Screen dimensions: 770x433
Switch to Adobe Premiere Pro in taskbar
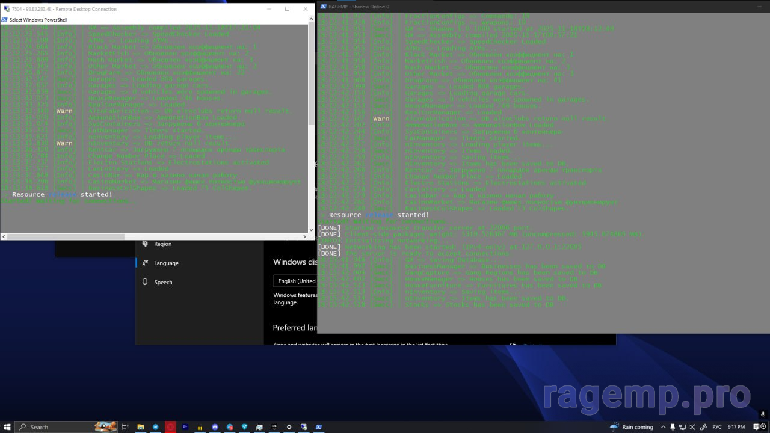click(185, 427)
